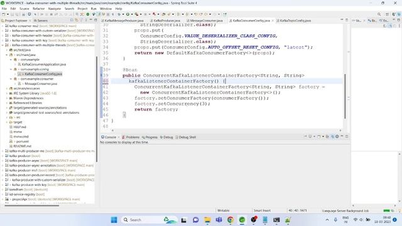This screenshot has height=226, width=402.
Task: Collapse the kafka-consumer-with-multiple-threads project
Action: coord(3,45)
